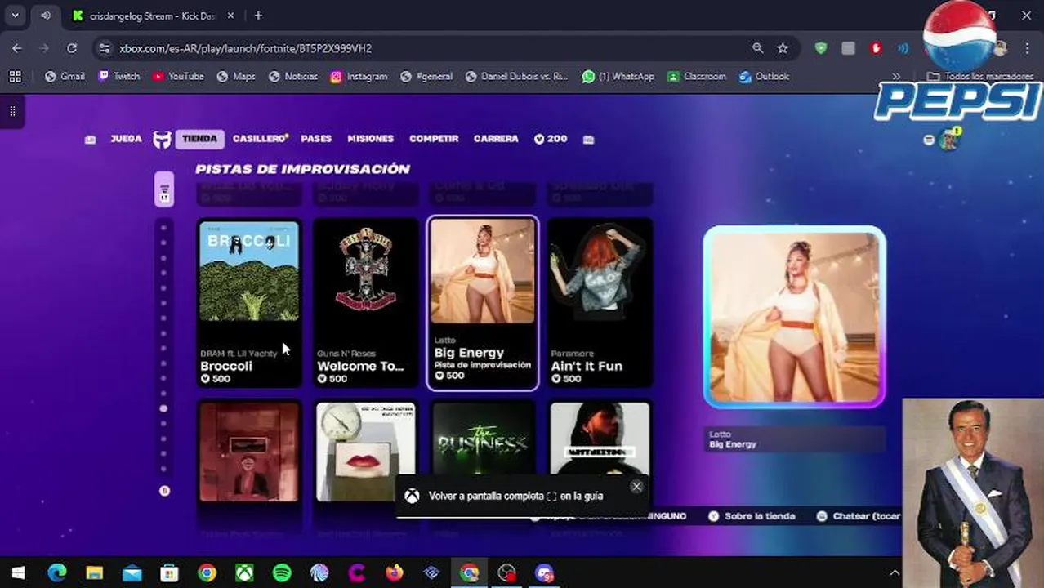Open the JUEGA tab
The height and width of the screenshot is (588, 1044).
126,139
